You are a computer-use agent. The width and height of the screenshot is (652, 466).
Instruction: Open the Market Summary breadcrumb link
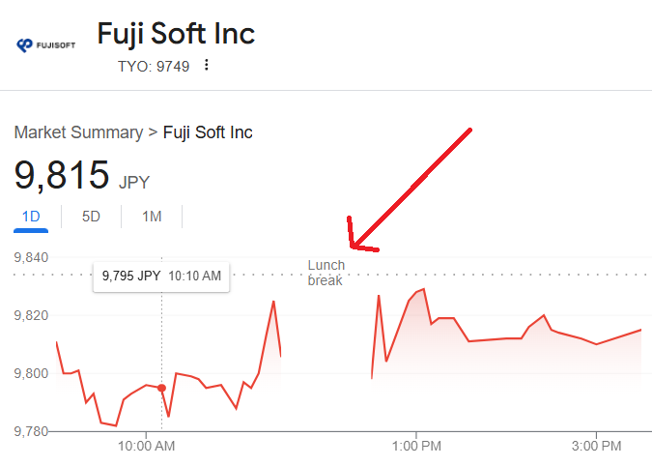pyautogui.click(x=78, y=132)
